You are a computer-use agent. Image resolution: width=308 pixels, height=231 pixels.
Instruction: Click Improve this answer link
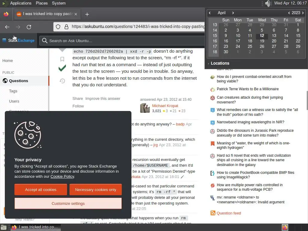103,99
